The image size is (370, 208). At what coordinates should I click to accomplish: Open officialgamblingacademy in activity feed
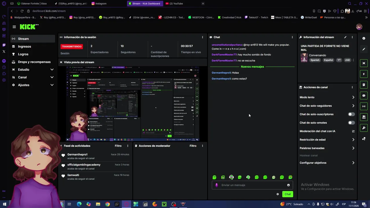pyautogui.click(x=84, y=165)
